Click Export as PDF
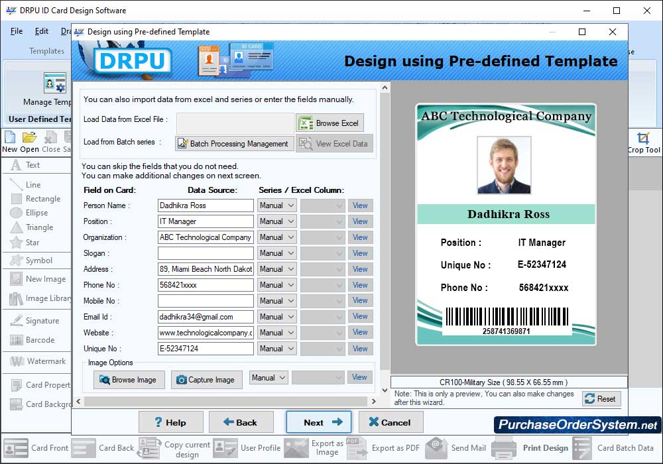This screenshot has width=663, height=464. pos(383,448)
